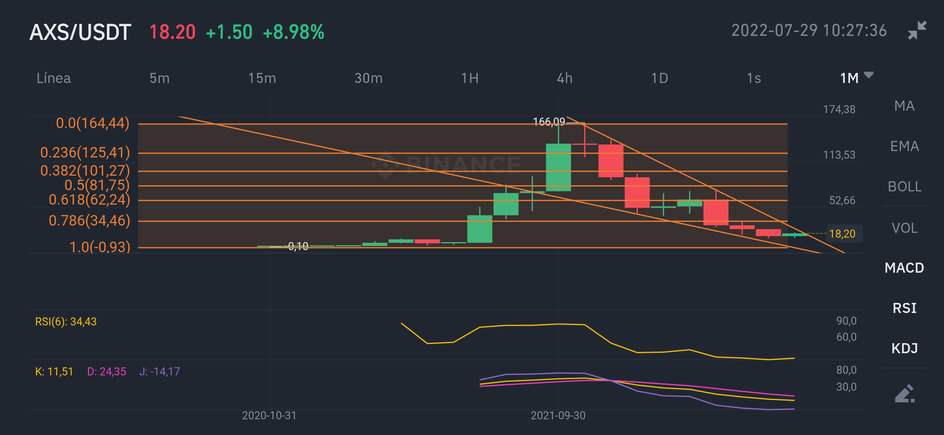Expand the 1M interval dropdown arrow
This screenshot has width=944, height=435.
pos(869,75)
